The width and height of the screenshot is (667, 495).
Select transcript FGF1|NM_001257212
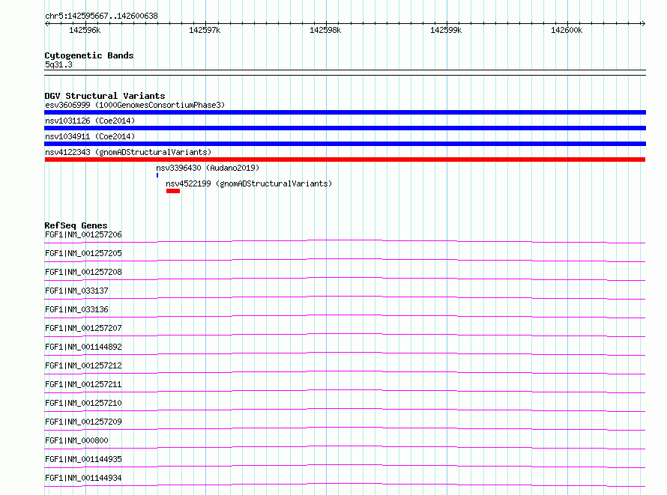83,365
